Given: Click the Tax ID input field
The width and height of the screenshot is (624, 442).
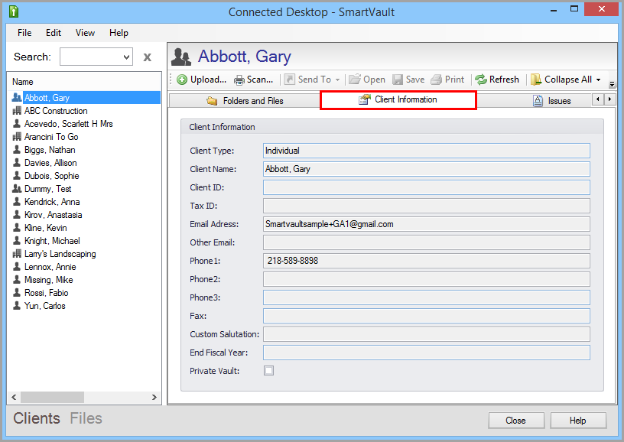Looking at the screenshot, I should (x=426, y=206).
